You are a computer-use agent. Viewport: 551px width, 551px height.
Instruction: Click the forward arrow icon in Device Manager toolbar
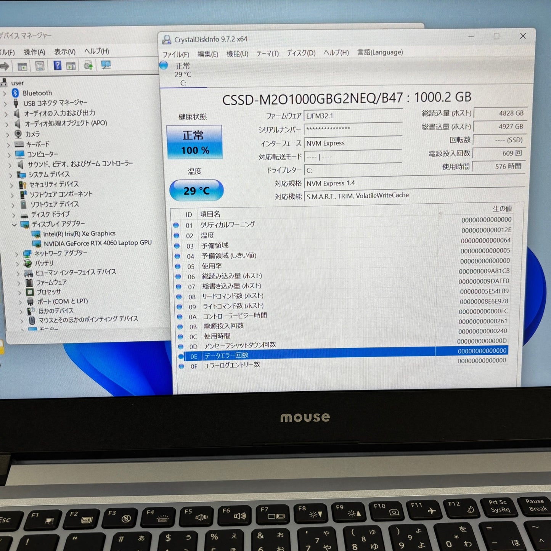[5, 67]
